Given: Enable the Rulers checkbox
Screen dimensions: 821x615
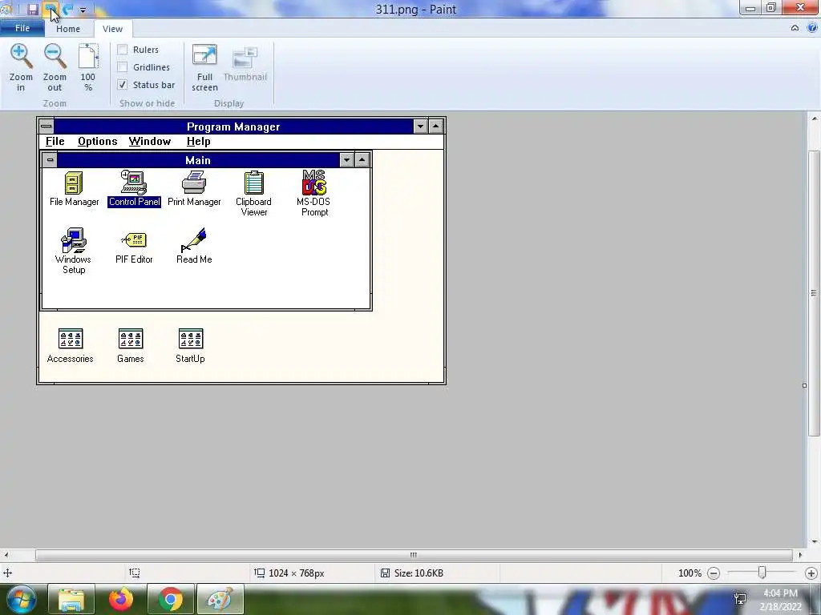Looking at the screenshot, I should 122,49.
